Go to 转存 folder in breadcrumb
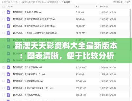 15,2
